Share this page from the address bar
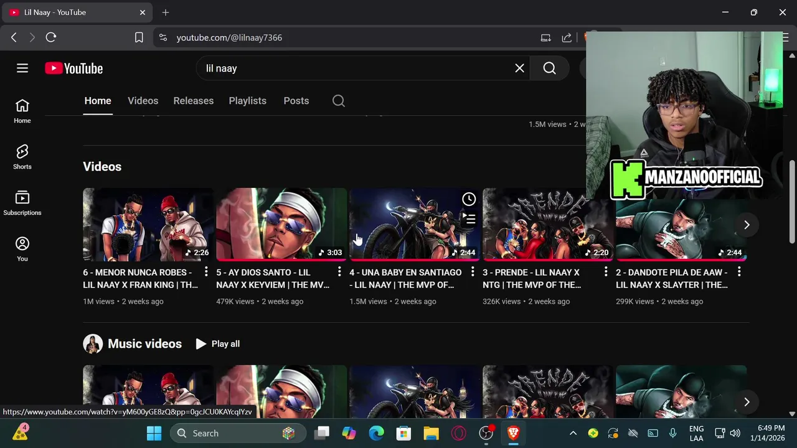Screen dimensions: 797x448 [x=567, y=37]
